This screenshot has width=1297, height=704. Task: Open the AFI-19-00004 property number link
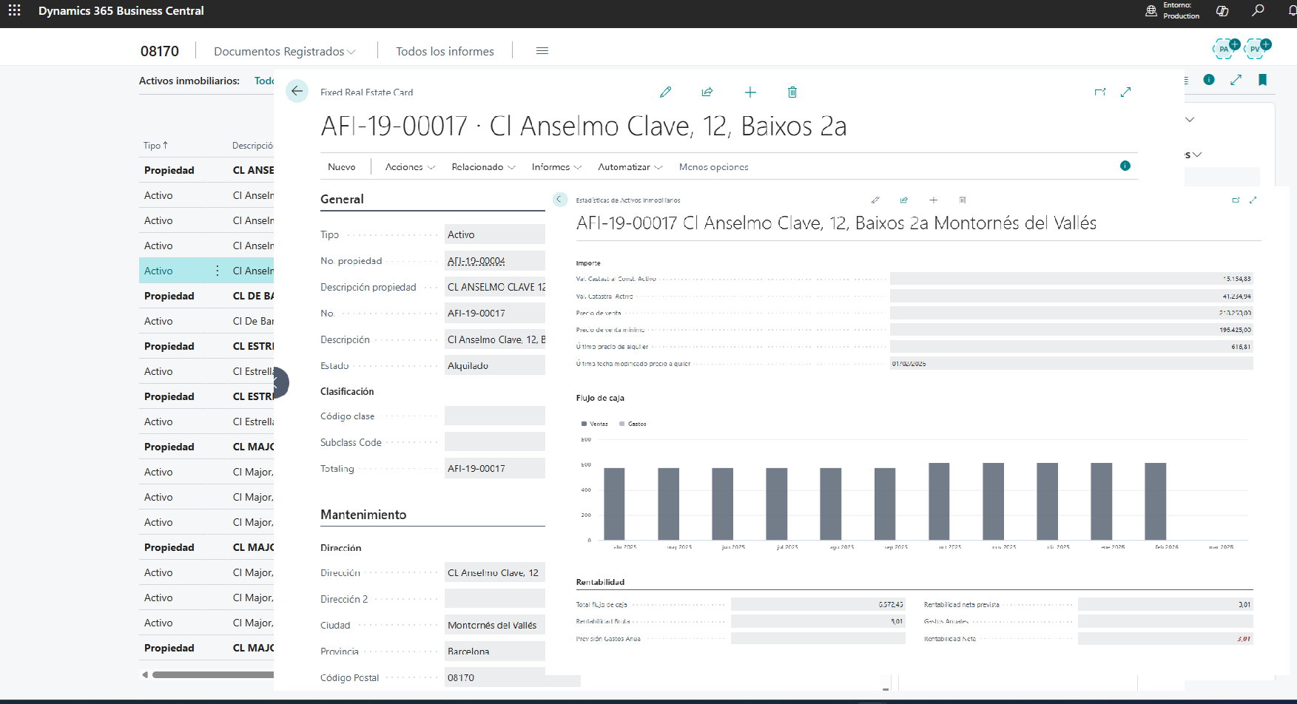[x=476, y=261]
